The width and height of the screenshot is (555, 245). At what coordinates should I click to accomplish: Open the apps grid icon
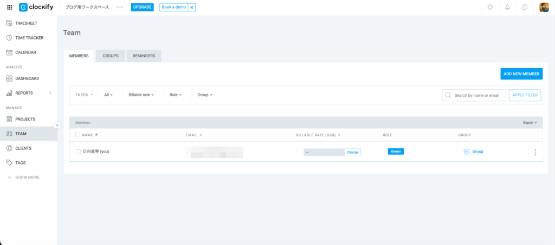point(9,8)
